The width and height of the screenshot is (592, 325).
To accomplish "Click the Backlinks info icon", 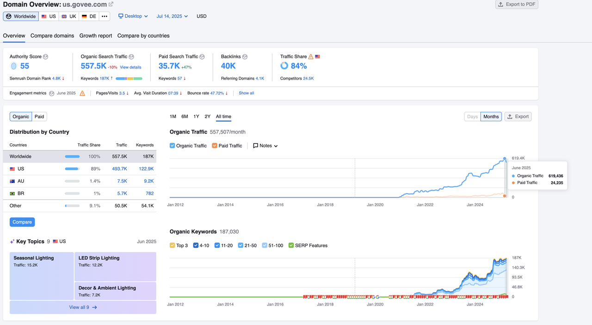I will coord(245,57).
